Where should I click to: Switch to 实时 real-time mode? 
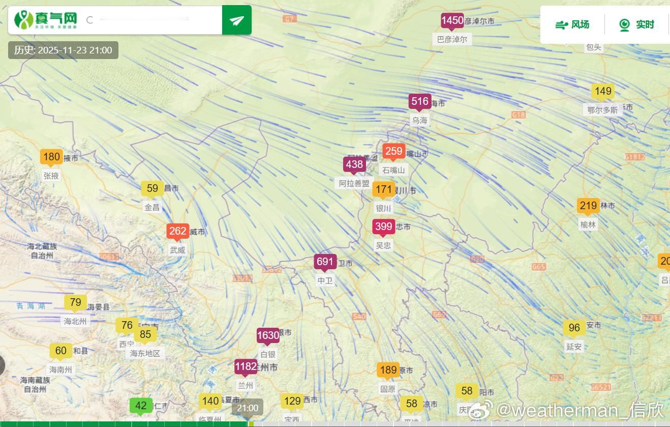[636, 24]
